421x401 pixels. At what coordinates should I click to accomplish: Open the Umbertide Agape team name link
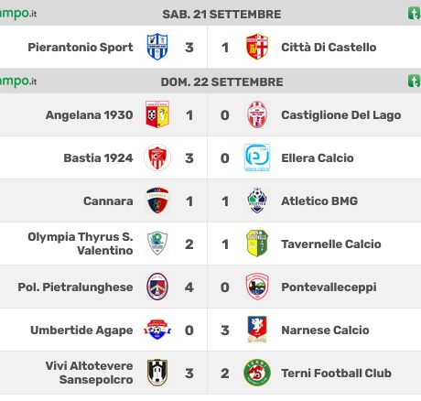click(81, 331)
